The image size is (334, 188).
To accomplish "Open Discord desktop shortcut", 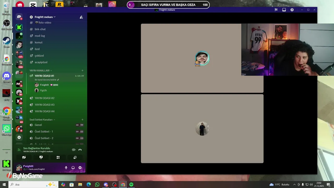I will [7, 77].
